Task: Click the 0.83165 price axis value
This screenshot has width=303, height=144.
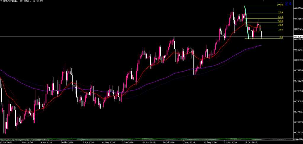Action: coord(298,19)
